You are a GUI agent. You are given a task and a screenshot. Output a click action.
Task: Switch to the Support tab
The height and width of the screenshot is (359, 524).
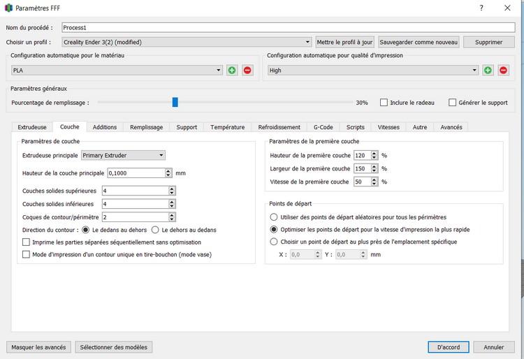pos(187,127)
